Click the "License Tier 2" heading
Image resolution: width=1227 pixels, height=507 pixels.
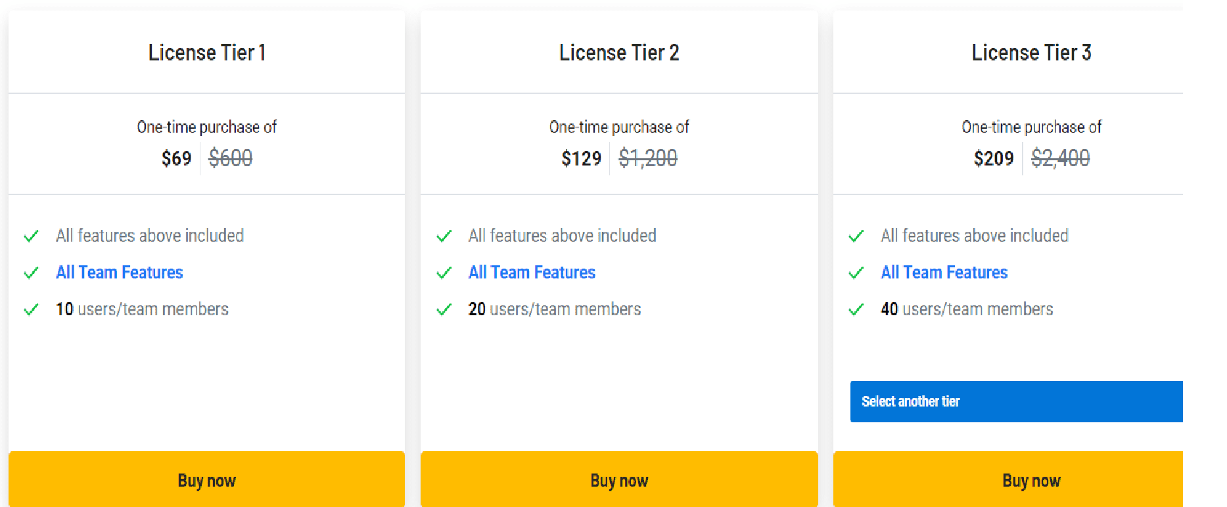(x=619, y=53)
